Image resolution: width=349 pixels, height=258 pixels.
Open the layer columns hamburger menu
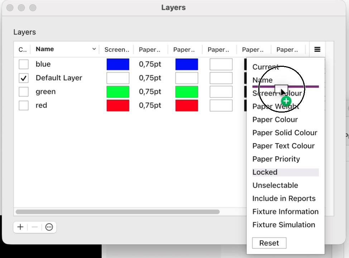point(317,49)
